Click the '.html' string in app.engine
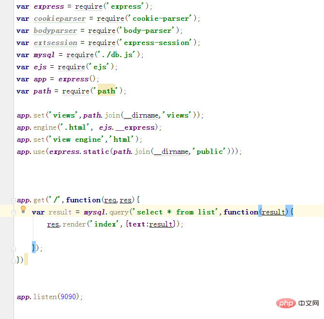 (75, 127)
